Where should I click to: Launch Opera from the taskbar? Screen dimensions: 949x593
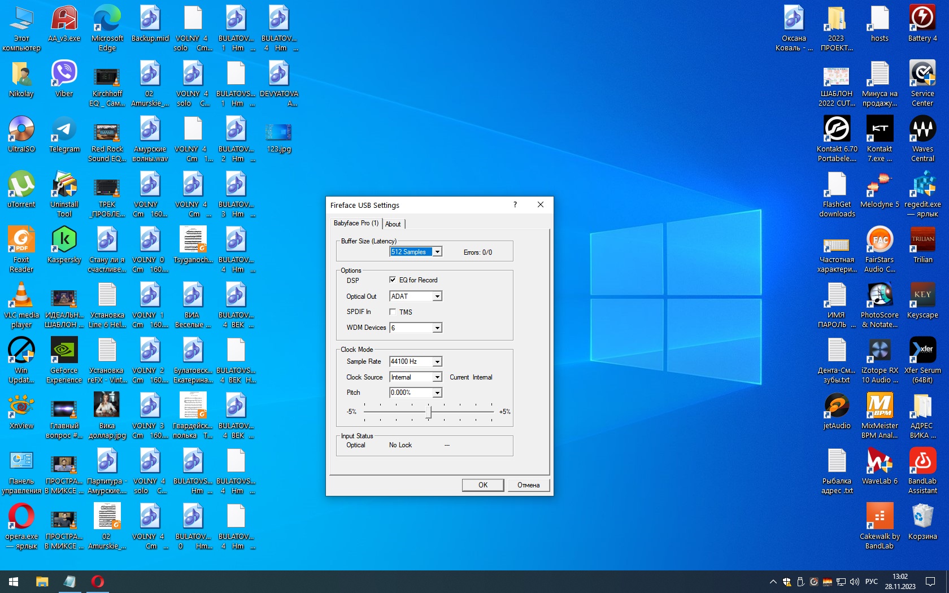pos(98,581)
